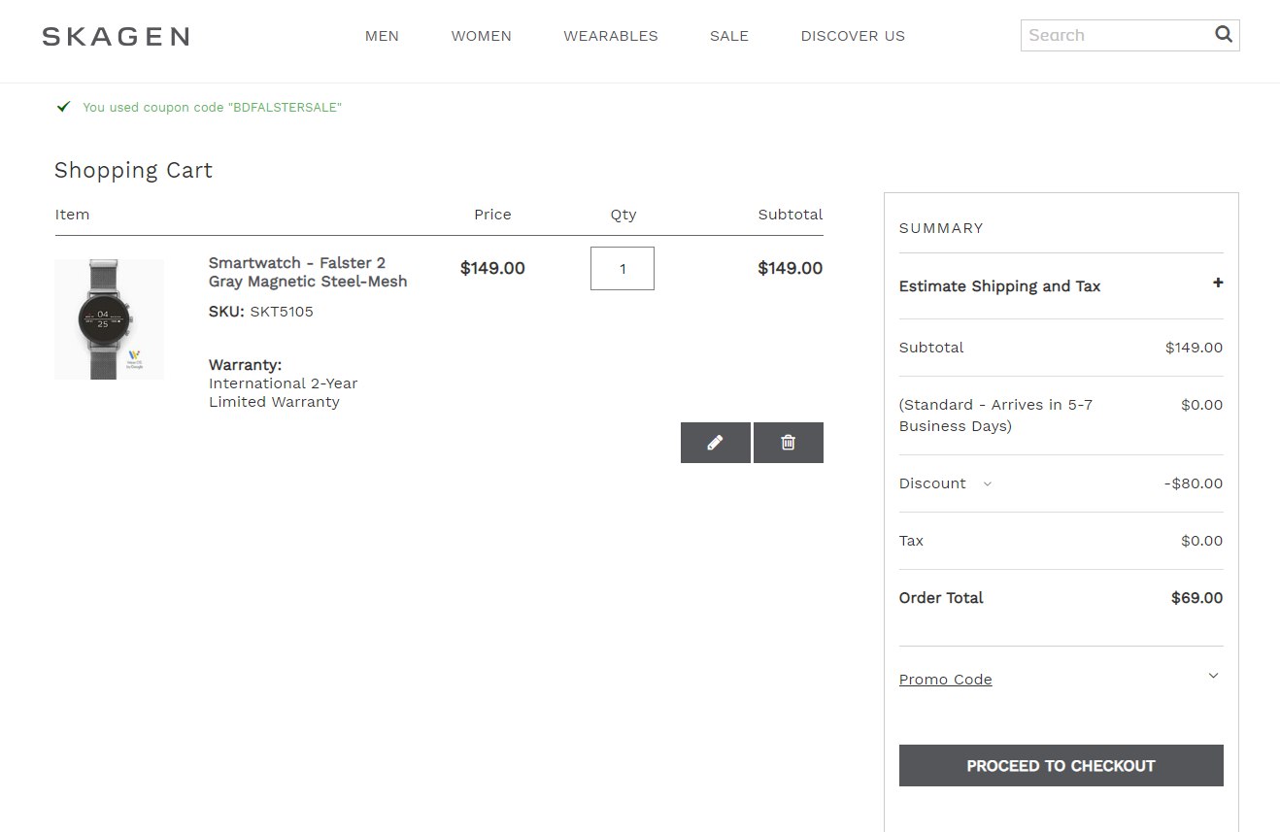
Task: Click the Standard shipping arrives 5-7 days text
Action: pyautogui.click(x=996, y=416)
